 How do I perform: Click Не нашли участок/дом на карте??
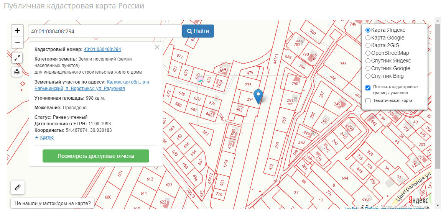click(52, 204)
